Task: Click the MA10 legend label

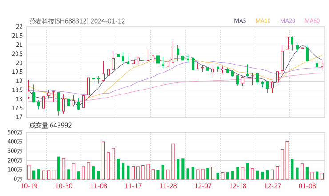Action: [263, 21]
